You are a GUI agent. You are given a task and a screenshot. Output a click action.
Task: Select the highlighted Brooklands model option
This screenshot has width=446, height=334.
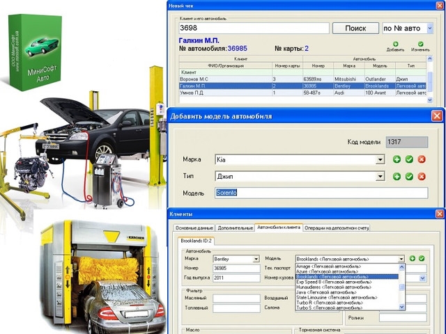(x=347, y=277)
